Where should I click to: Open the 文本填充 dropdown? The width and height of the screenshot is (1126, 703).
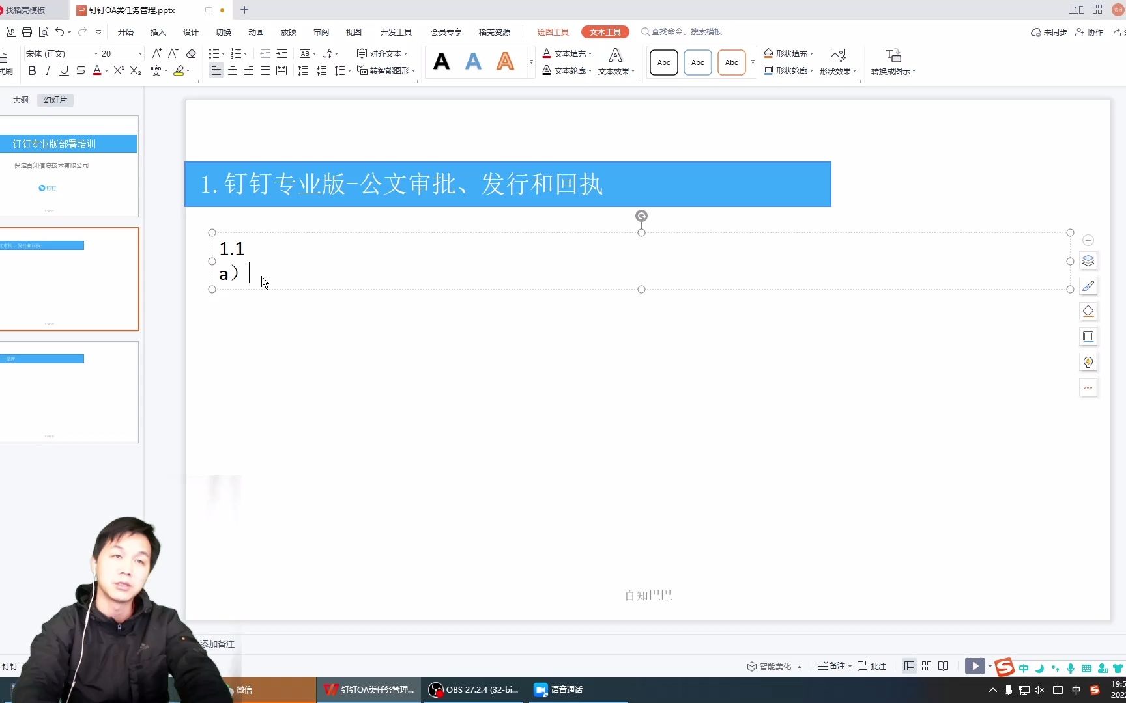567,53
